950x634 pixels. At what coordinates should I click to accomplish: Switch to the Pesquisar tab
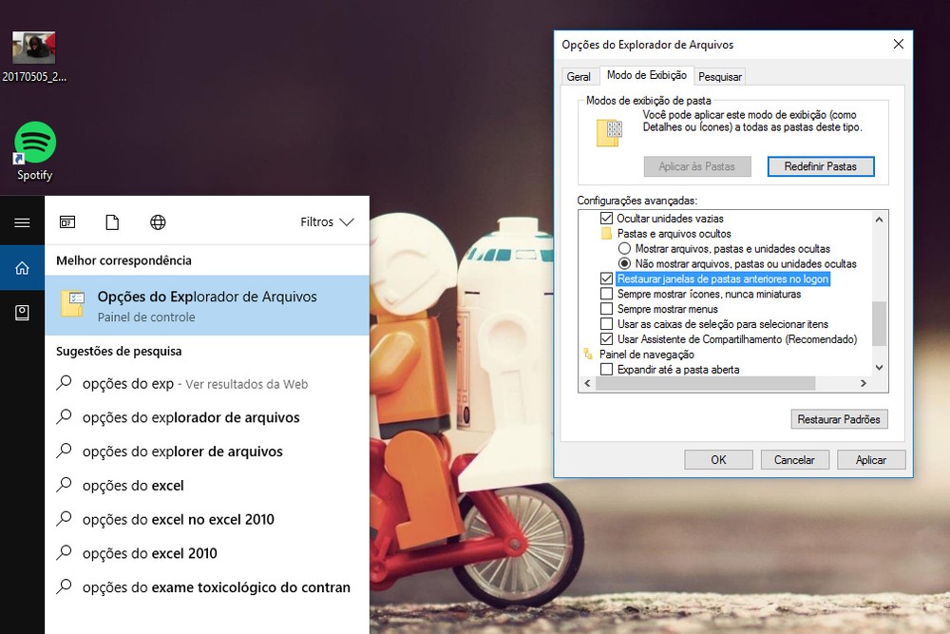720,77
